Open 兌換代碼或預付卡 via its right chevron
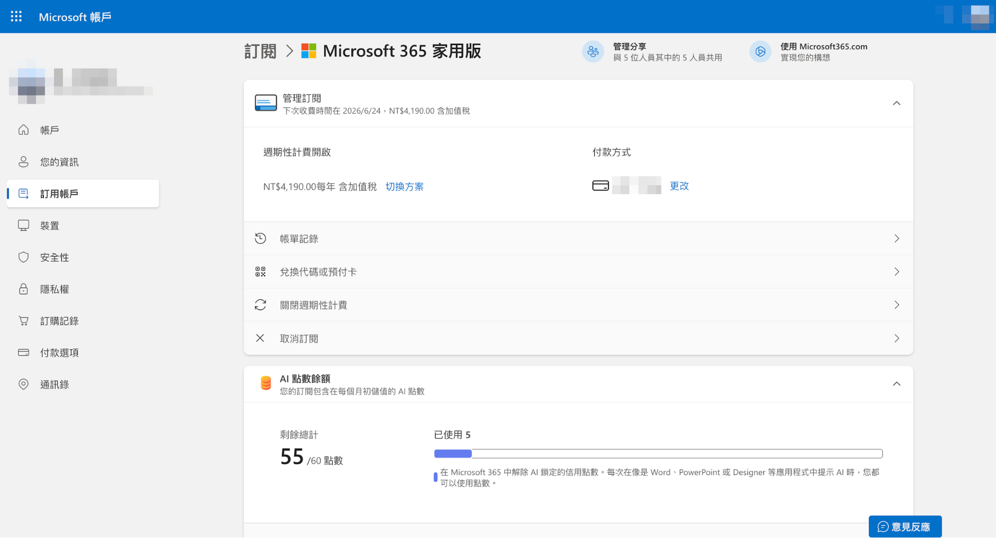Image resolution: width=996 pixels, height=538 pixels. click(x=896, y=272)
